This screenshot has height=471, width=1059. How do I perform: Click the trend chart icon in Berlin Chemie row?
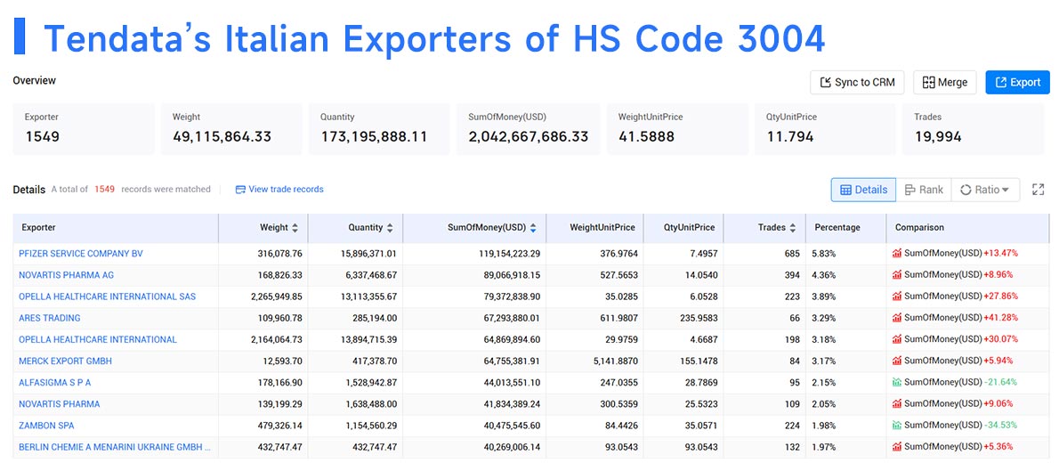[x=897, y=447]
